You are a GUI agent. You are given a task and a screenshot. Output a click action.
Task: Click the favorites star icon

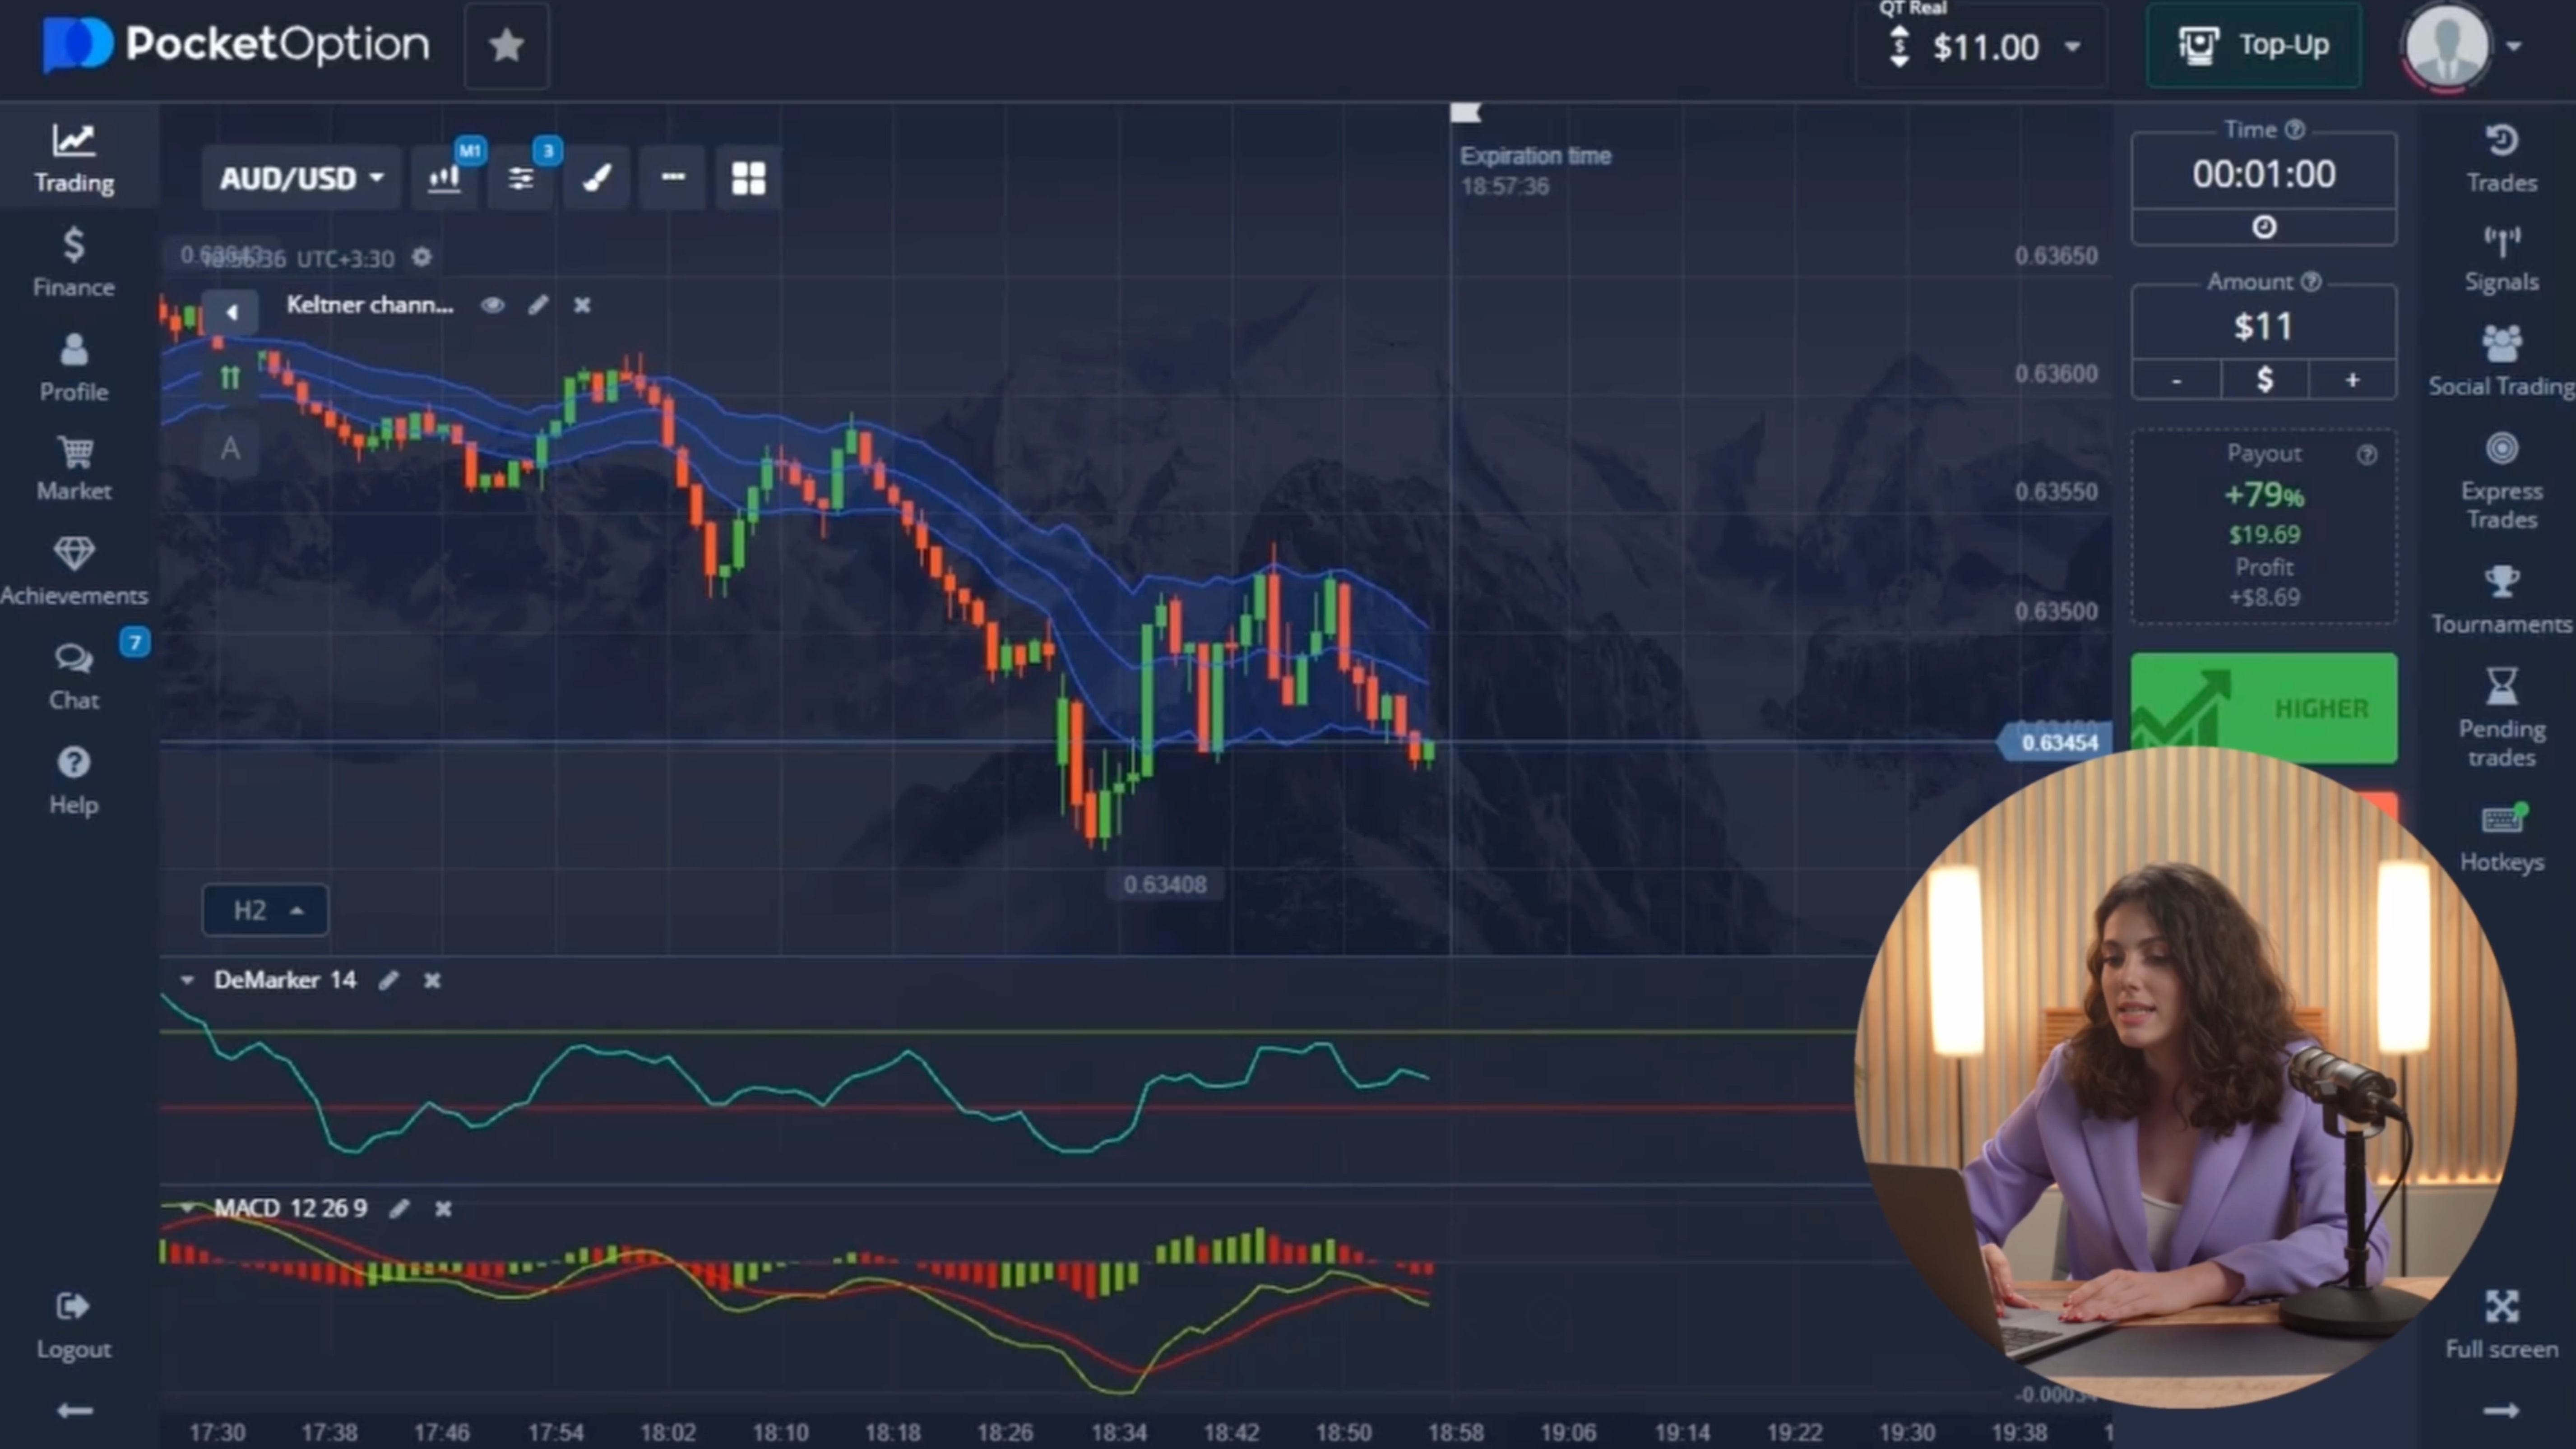(506, 45)
